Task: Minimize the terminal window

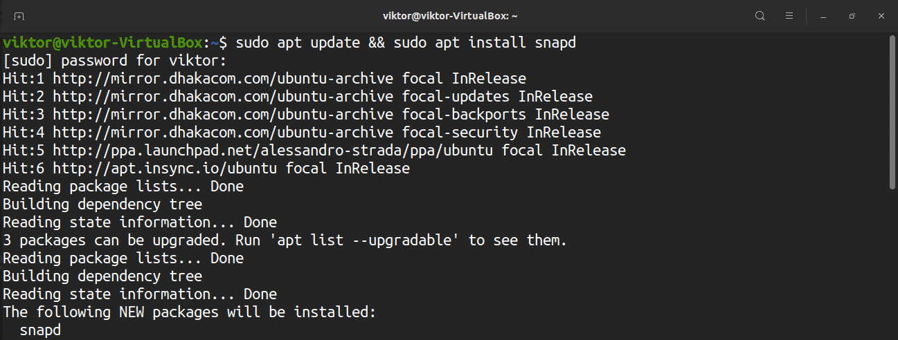Action: [824, 16]
